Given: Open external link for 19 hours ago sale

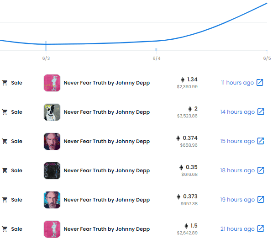Looking at the screenshot, I should click(261, 200).
